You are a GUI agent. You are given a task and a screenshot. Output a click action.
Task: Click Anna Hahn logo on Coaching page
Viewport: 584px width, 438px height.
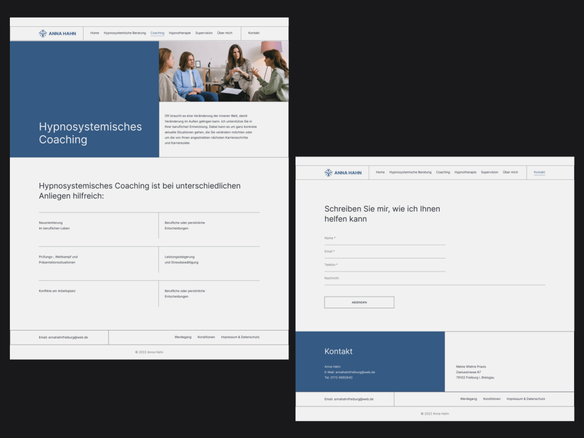[x=57, y=33]
